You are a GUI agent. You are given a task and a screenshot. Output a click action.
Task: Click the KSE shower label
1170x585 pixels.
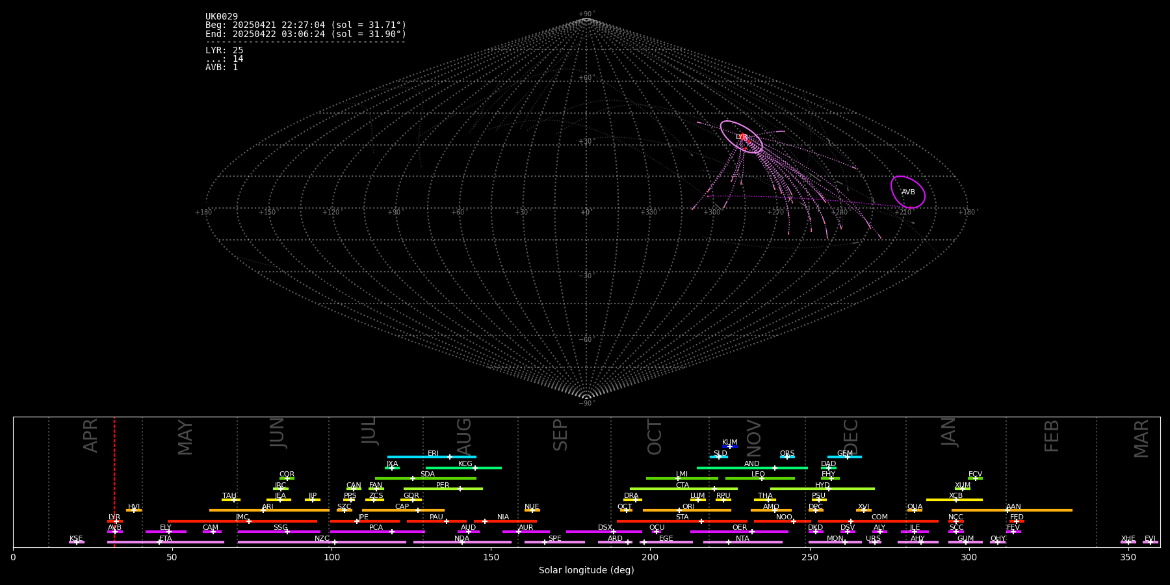click(76, 539)
